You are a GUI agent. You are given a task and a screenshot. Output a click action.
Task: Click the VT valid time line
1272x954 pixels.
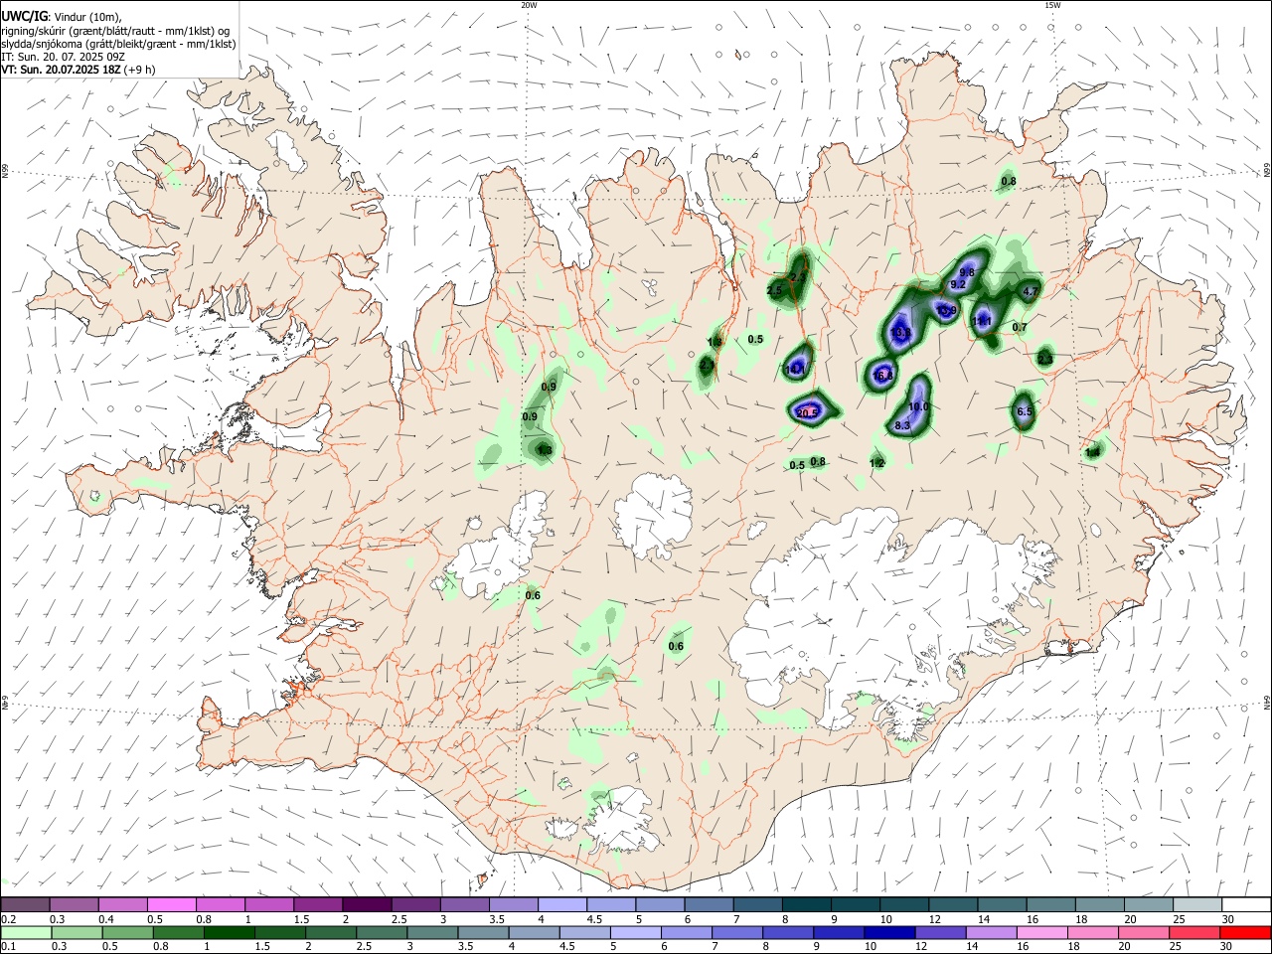click(79, 71)
